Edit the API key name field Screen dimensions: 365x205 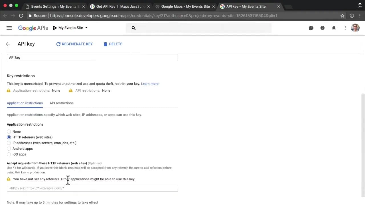coord(92,58)
